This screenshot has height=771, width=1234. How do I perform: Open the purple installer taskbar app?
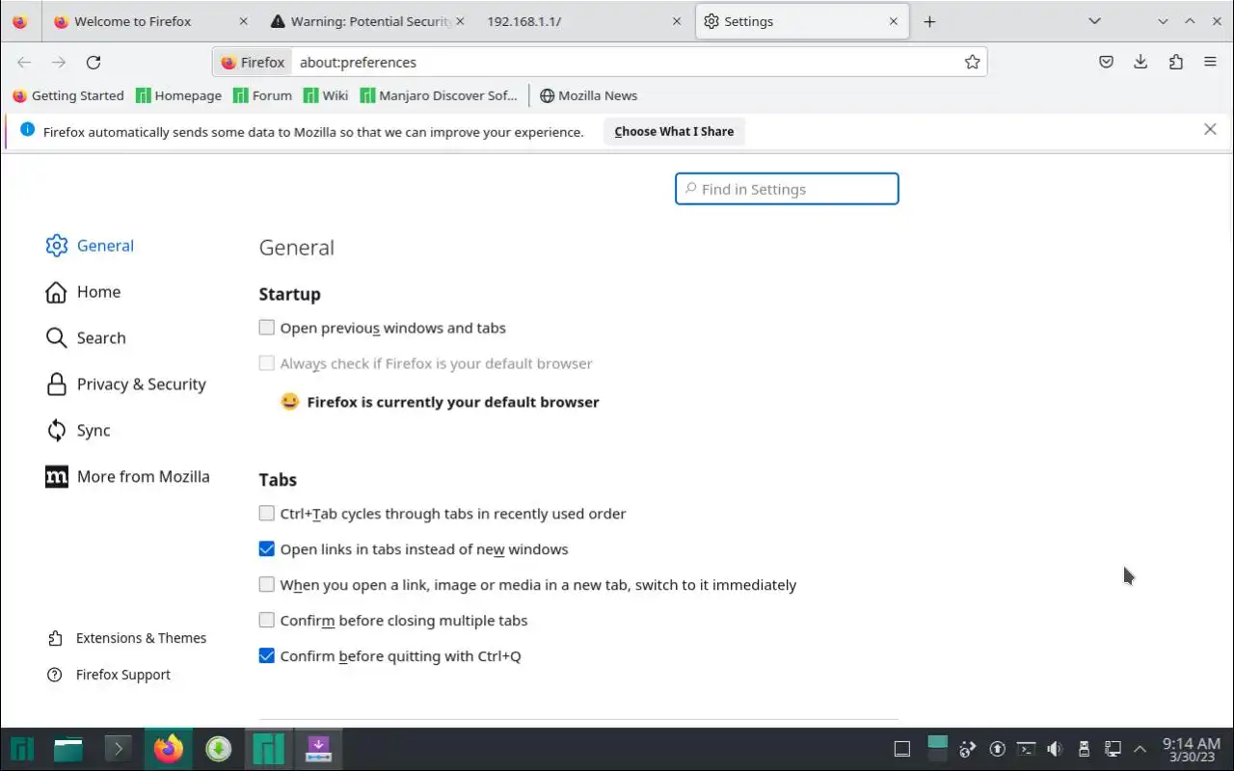point(318,749)
